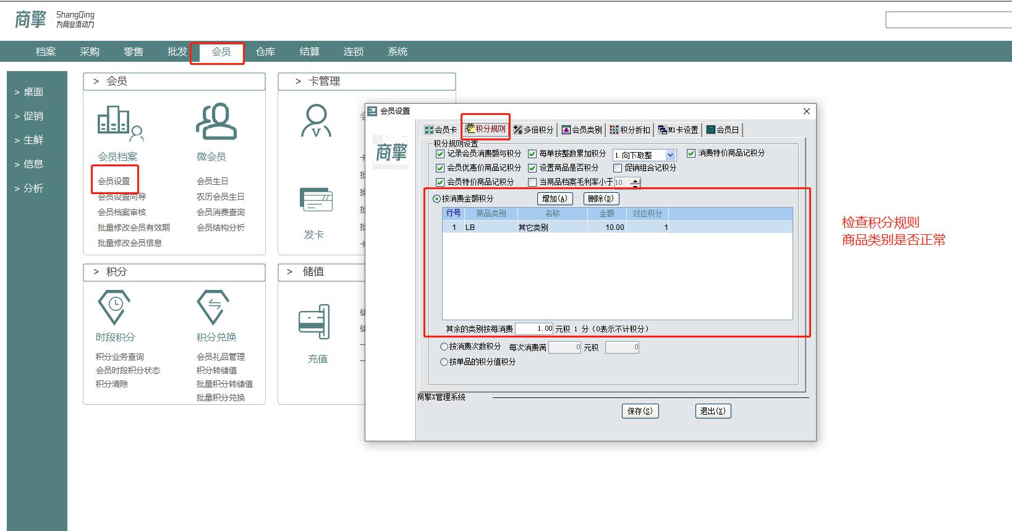Open the 结算 menu

coord(310,52)
